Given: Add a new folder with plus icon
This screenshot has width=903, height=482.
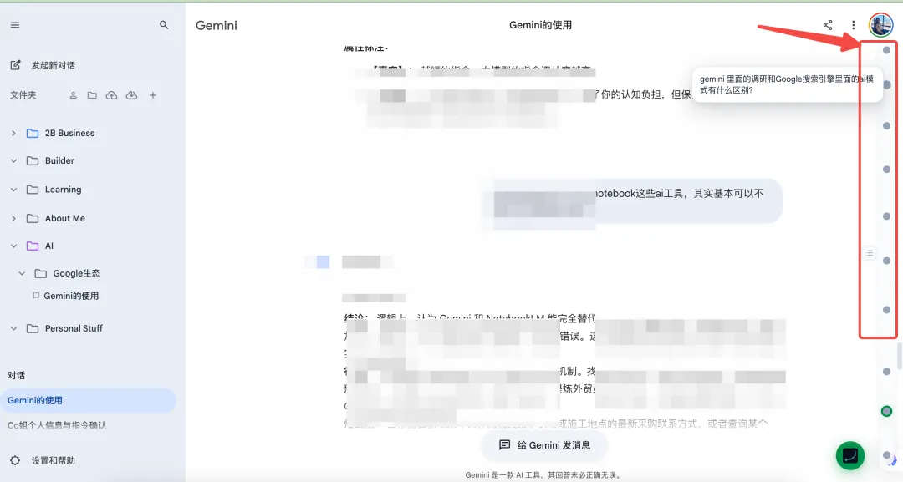Looking at the screenshot, I should click(x=153, y=95).
